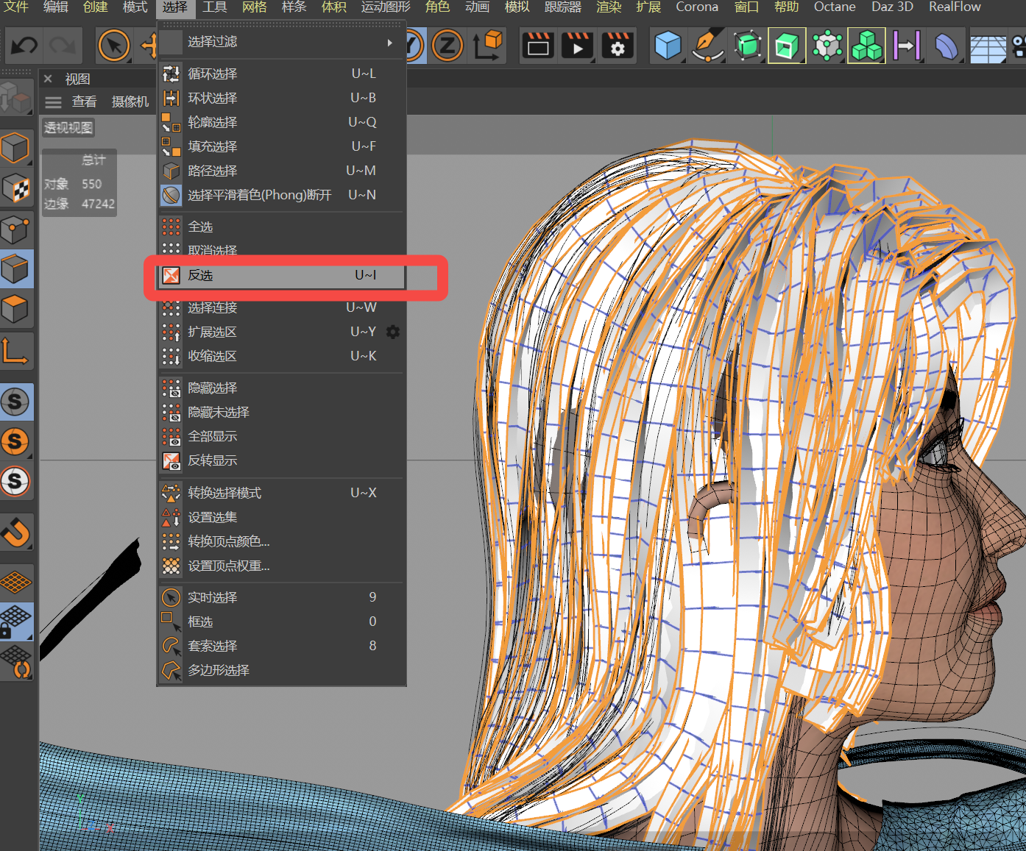Image resolution: width=1026 pixels, height=851 pixels.
Task: Toggle Texture mode with the checkered cube
Action: click(16, 189)
